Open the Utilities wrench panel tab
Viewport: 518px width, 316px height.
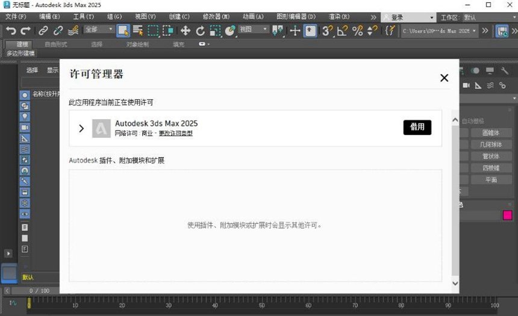click(504, 70)
